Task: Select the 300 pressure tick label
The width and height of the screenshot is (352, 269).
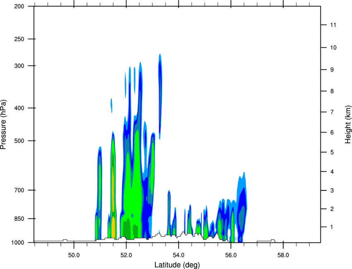Action: pyautogui.click(x=19, y=66)
